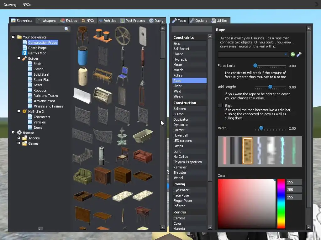This screenshot has width=321, height=240.
Task: Open the rope presets dropdown
Action: click(x=253, y=54)
